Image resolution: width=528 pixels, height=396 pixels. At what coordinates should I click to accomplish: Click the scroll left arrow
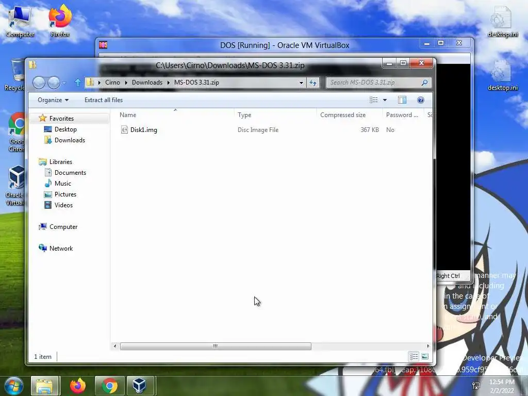(115, 346)
